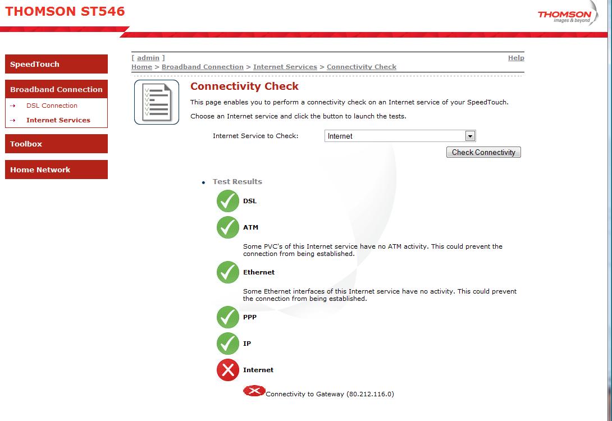This screenshot has height=421, width=612.
Task: Click the Test Results heading
Action: (x=238, y=181)
